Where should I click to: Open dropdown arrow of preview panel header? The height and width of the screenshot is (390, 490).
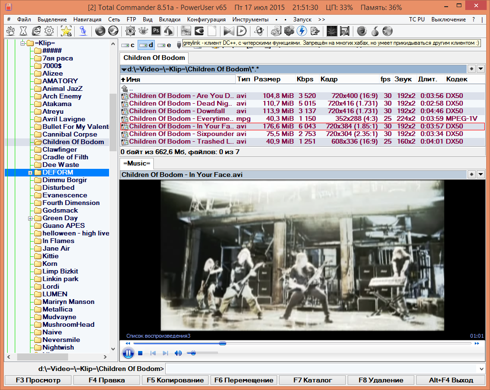click(x=480, y=174)
